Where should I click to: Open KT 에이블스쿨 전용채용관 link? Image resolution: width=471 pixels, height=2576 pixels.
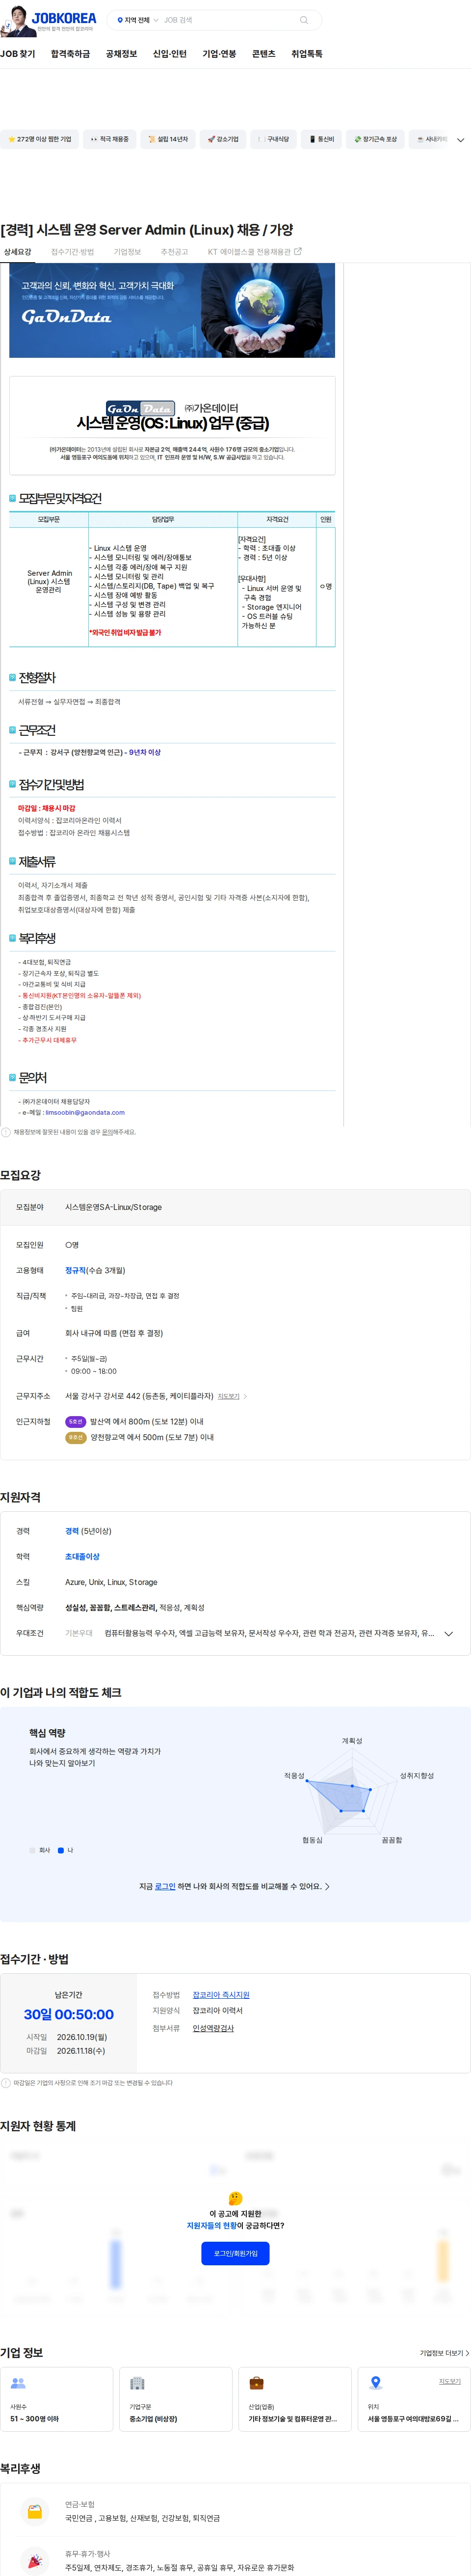(x=254, y=252)
